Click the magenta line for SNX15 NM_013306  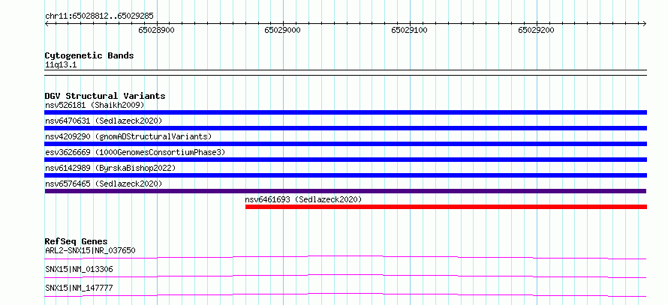pyautogui.click(x=345, y=276)
